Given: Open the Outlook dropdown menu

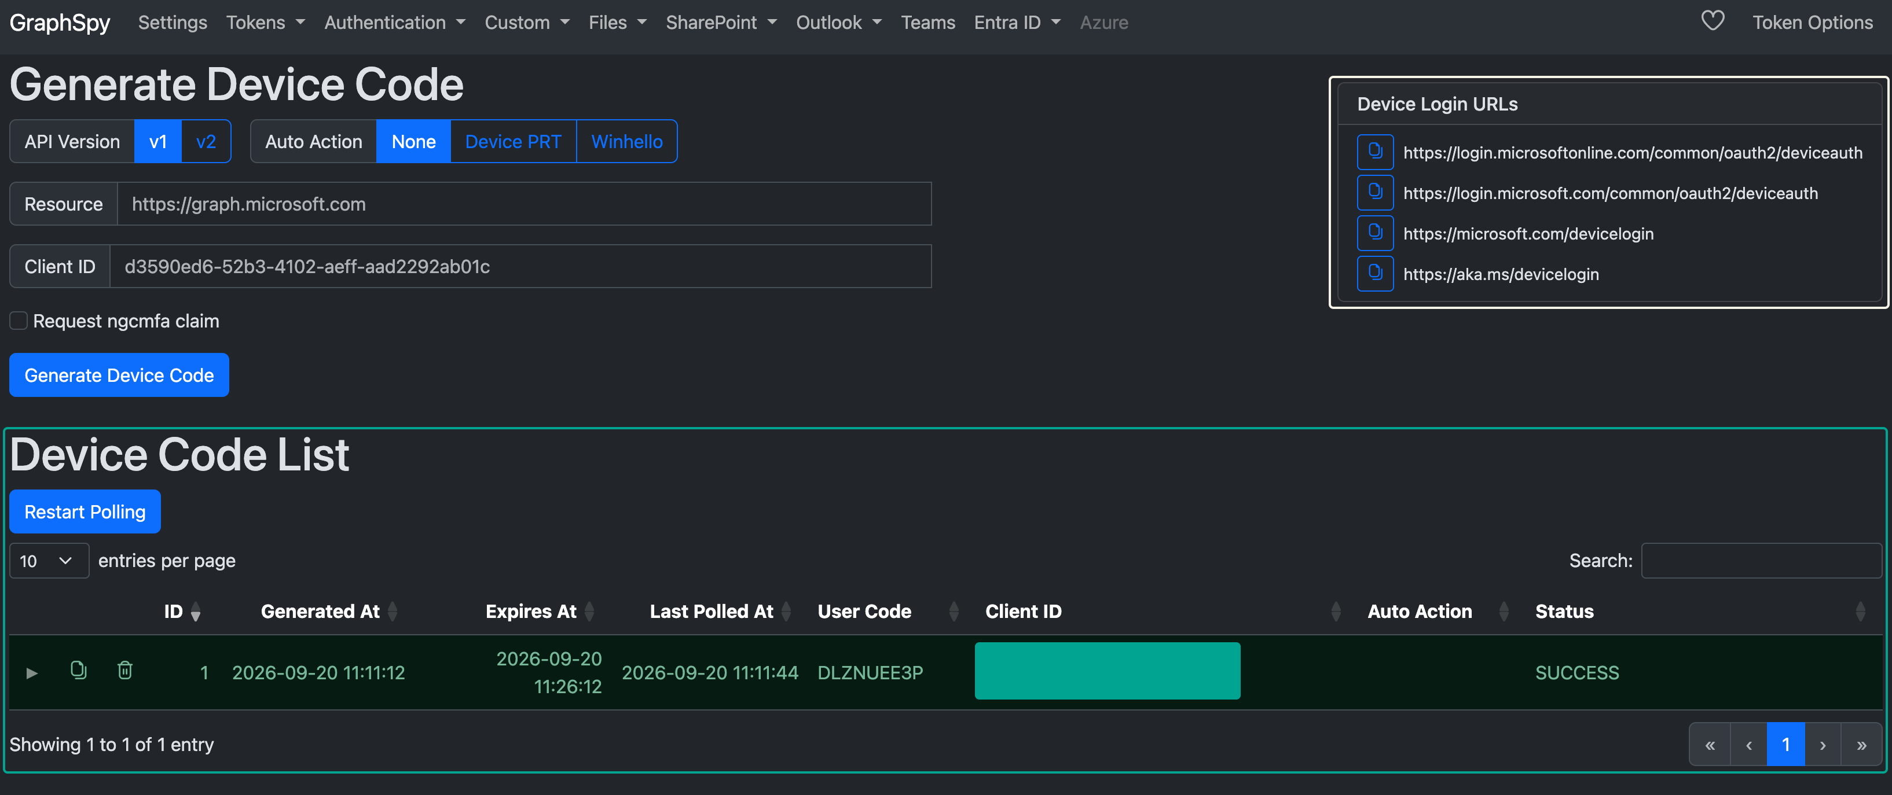Looking at the screenshot, I should [839, 23].
